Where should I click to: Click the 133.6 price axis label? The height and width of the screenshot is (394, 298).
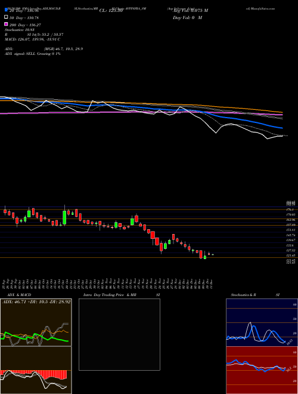[x=291, y=245]
